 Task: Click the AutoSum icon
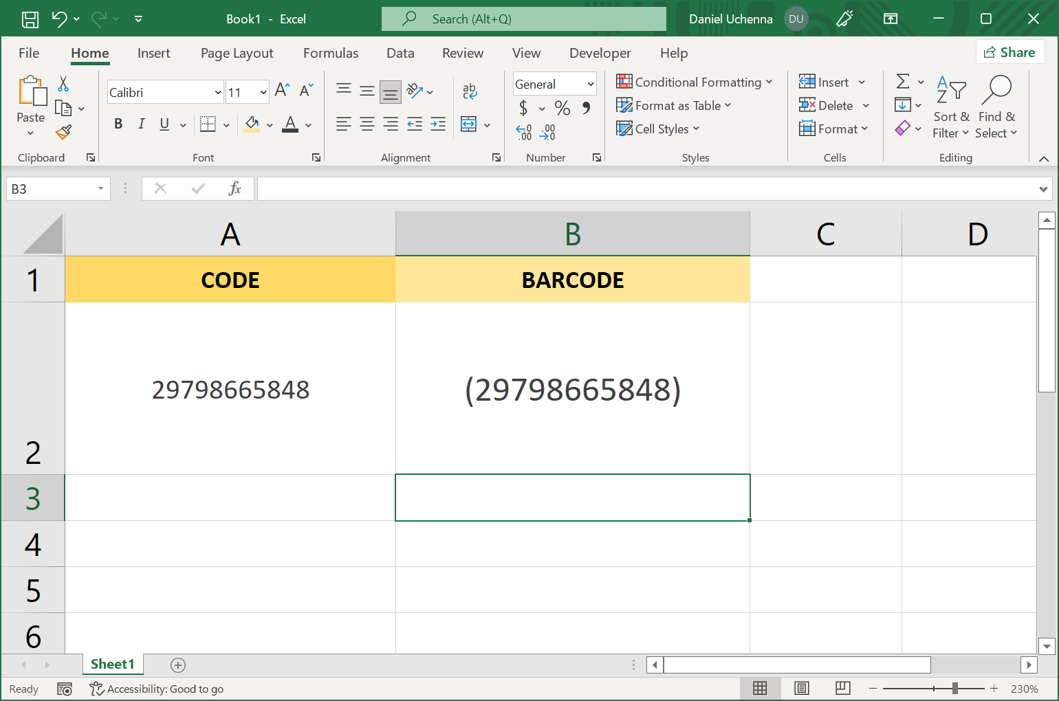click(x=904, y=81)
